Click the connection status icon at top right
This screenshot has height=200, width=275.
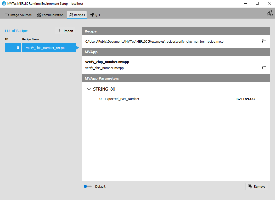pos(270,13)
